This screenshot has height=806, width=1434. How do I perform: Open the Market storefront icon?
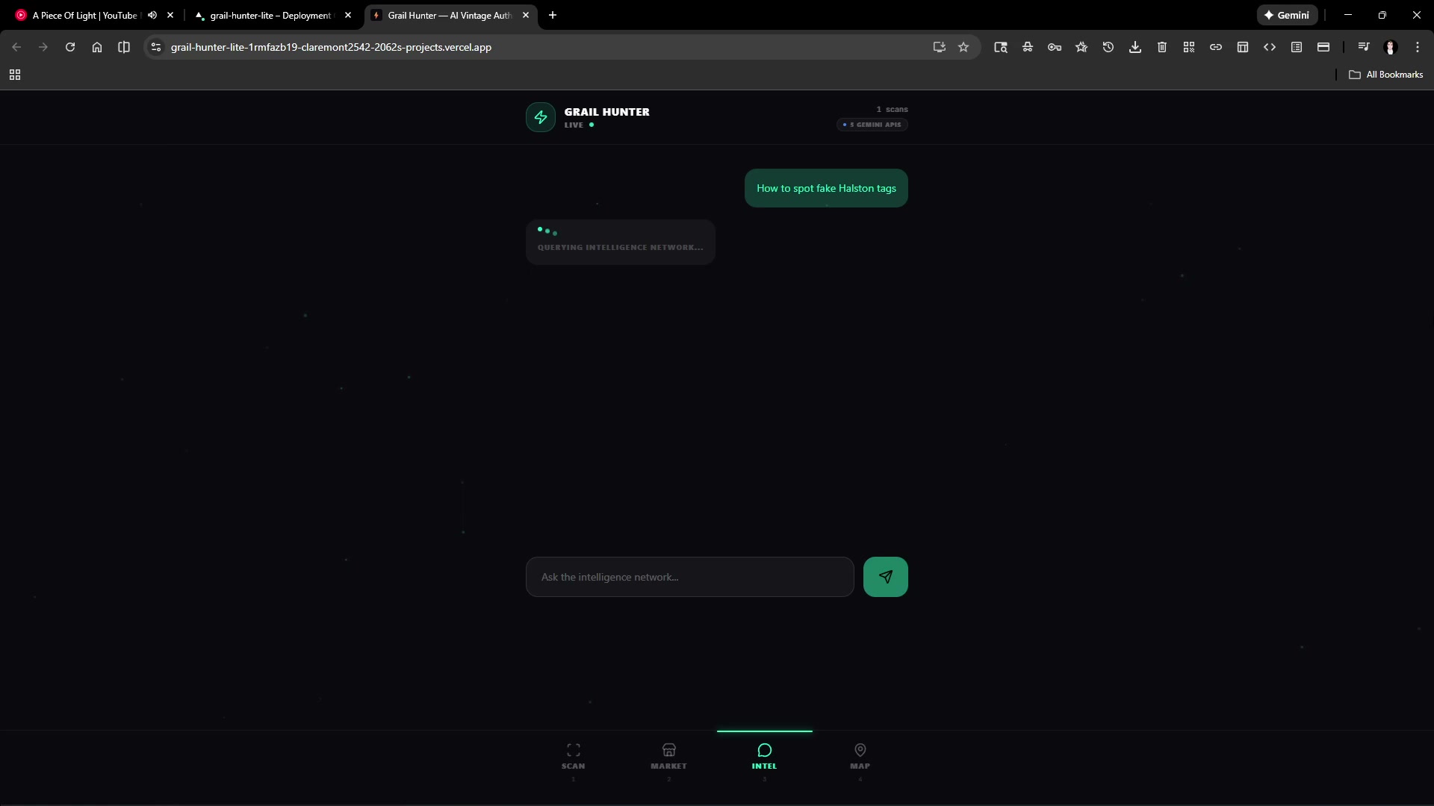tap(668, 750)
